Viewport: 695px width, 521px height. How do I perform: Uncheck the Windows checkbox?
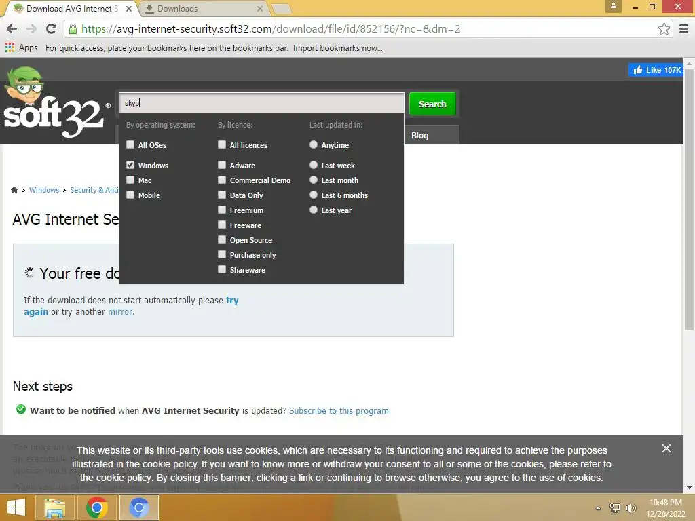pyautogui.click(x=130, y=165)
